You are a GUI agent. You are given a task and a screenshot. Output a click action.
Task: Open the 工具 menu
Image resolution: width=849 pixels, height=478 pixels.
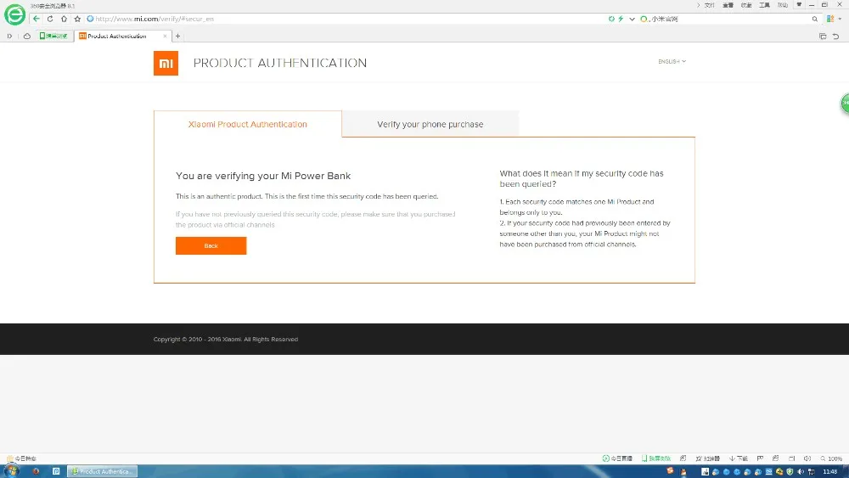pyautogui.click(x=764, y=5)
